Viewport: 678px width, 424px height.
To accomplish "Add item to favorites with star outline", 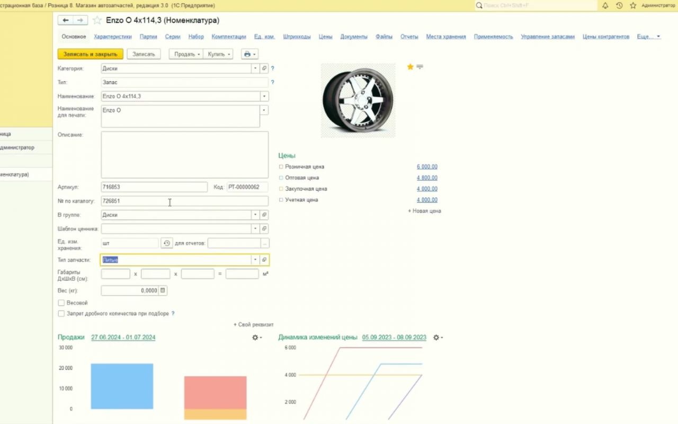I will [x=97, y=20].
